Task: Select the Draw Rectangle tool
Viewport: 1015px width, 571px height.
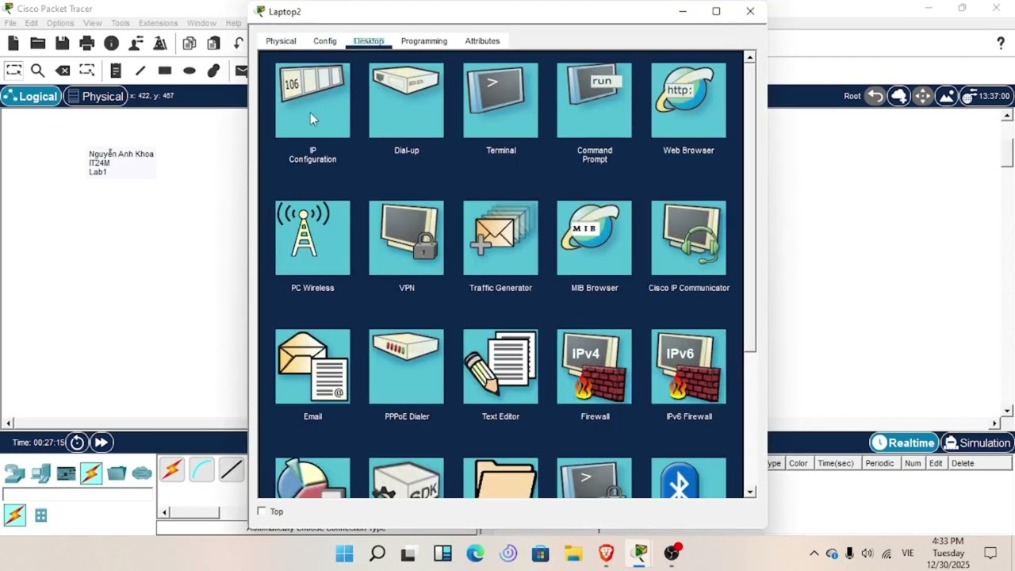Action: 165,71
